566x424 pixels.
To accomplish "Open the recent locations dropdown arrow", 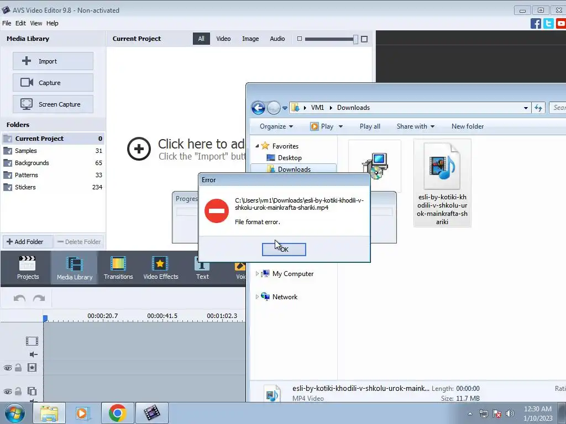I will 285,108.
